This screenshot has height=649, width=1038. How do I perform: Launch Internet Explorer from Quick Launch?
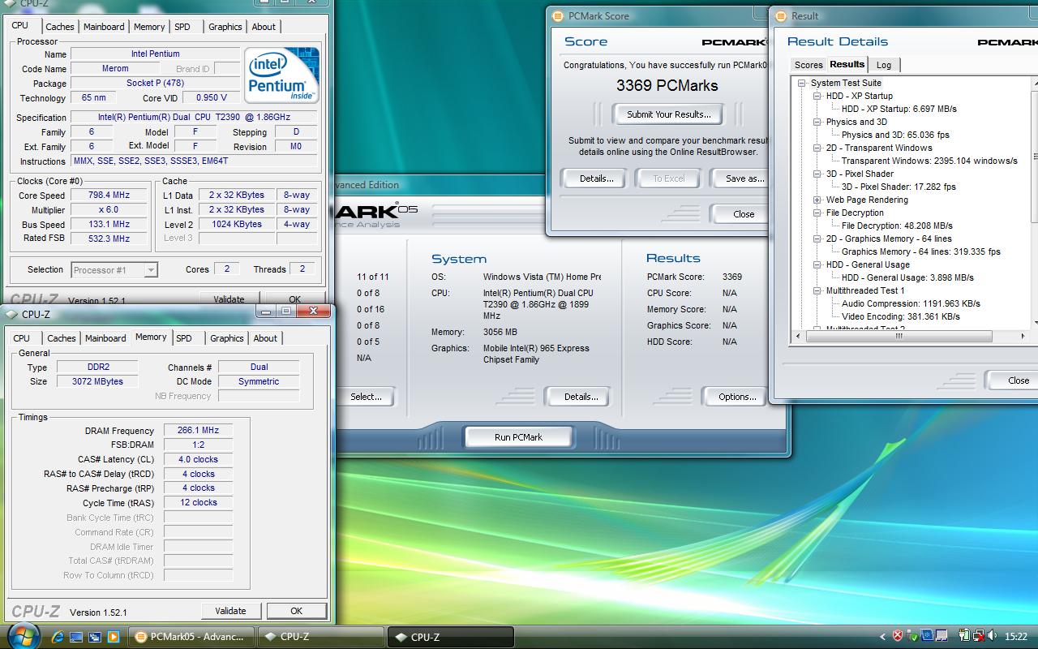(x=58, y=637)
